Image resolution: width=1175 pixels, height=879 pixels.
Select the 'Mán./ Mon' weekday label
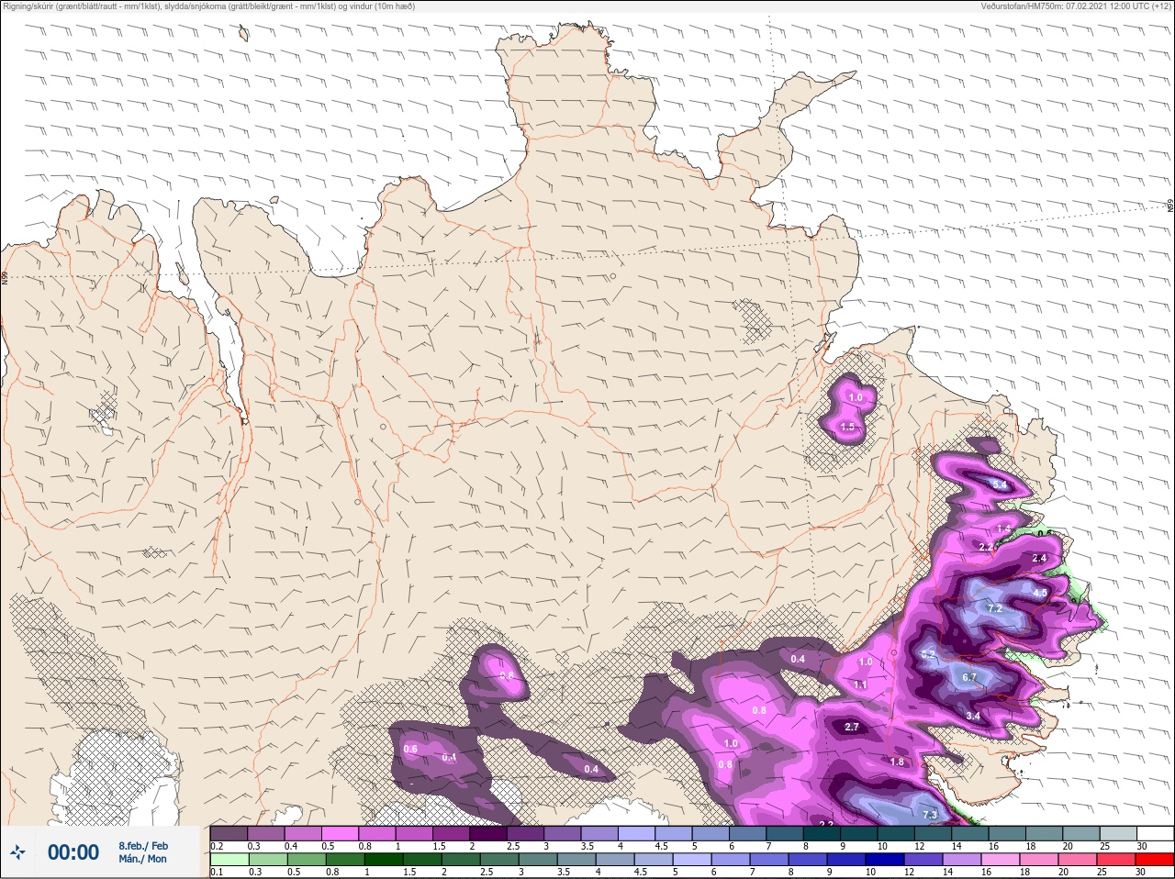[143, 860]
